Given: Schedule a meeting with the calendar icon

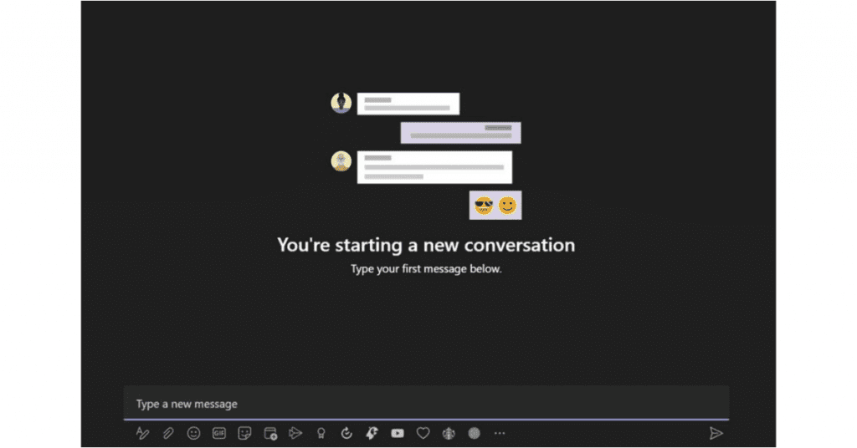Looking at the screenshot, I should tap(270, 433).
